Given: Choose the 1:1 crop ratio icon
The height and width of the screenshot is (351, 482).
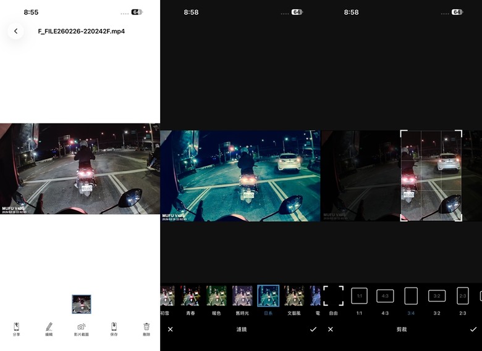Looking at the screenshot, I should [x=360, y=295].
